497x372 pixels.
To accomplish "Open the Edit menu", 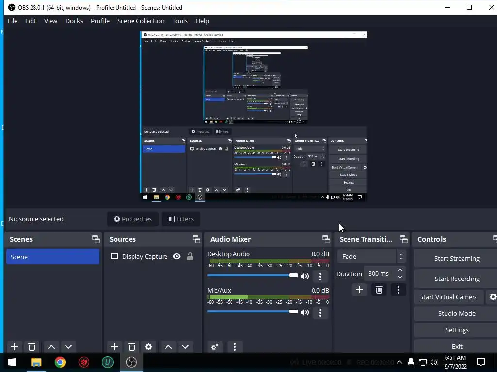I will (x=31, y=21).
